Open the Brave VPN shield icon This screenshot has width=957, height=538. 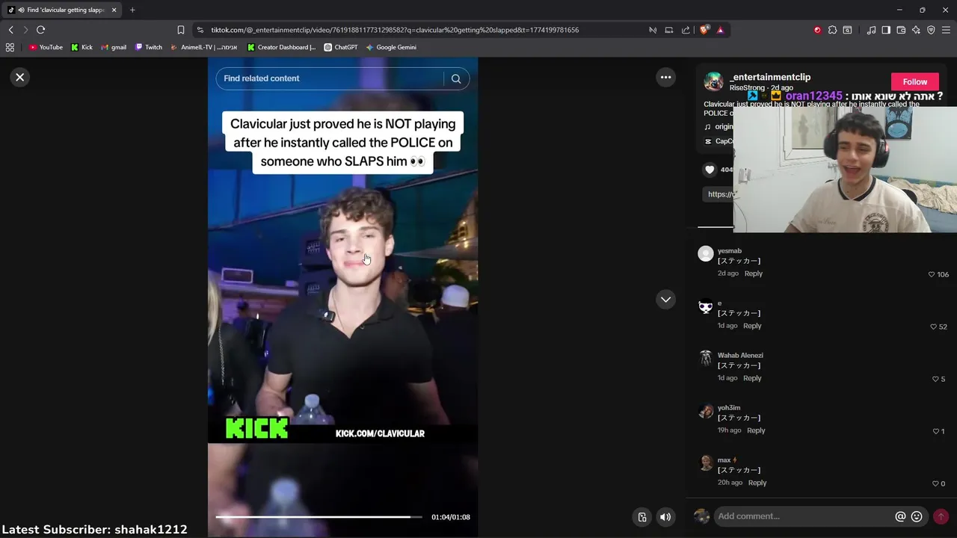pyautogui.click(x=931, y=30)
